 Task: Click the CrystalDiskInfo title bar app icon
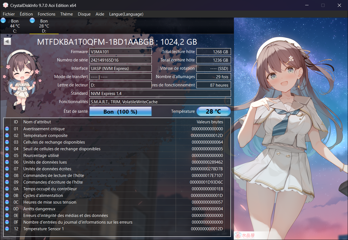tap(6, 5)
